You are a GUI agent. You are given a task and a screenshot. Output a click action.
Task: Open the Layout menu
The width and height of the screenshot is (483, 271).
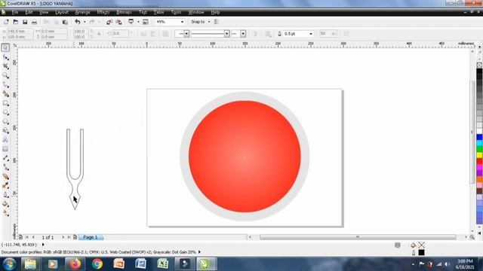[x=62, y=12]
